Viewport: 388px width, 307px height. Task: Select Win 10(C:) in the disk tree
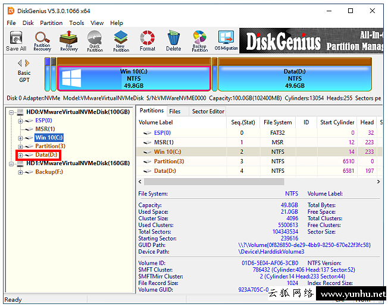click(49, 138)
